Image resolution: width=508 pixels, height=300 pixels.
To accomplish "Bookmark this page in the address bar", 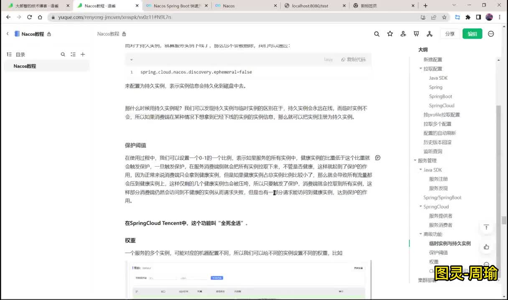I will pyautogui.click(x=444, y=17).
